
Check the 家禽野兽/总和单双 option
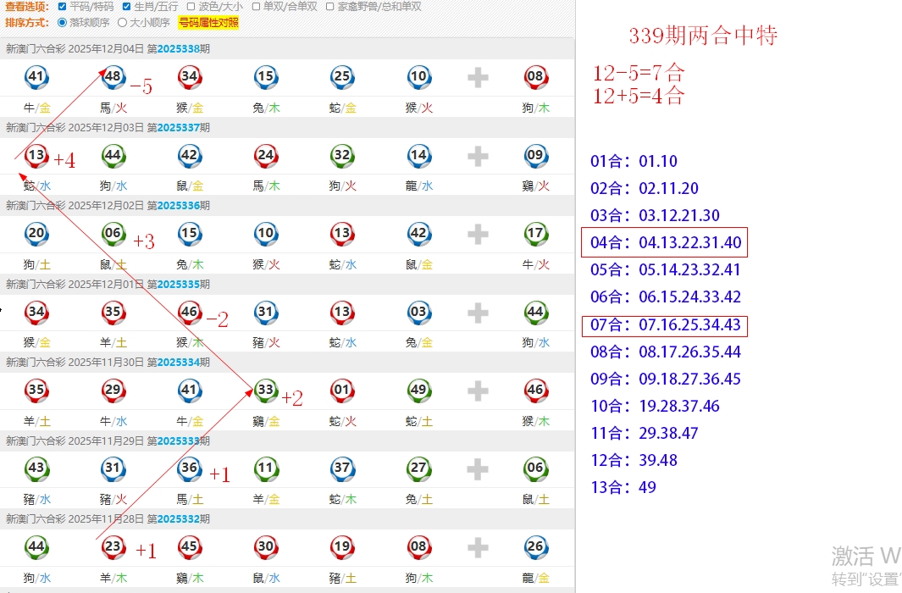pos(329,7)
